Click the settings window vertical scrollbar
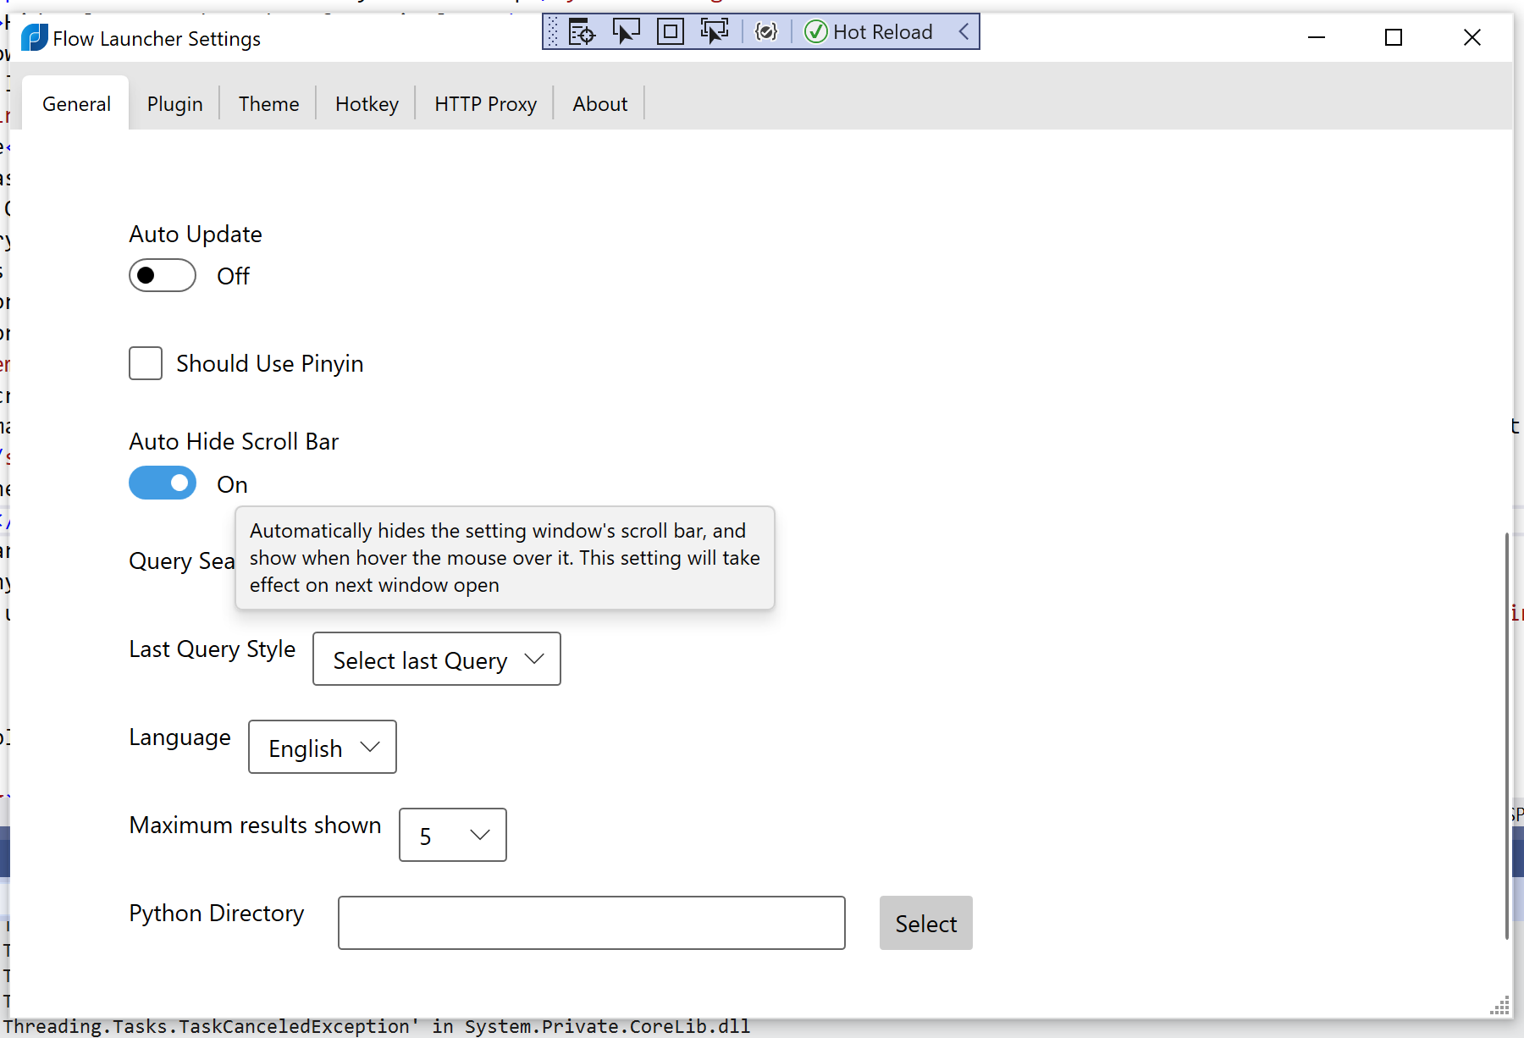 click(x=1507, y=735)
